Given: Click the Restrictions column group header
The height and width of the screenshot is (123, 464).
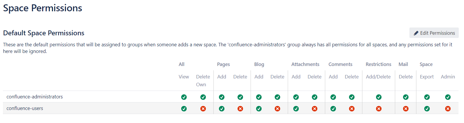Looking at the screenshot, I should point(378,64).
